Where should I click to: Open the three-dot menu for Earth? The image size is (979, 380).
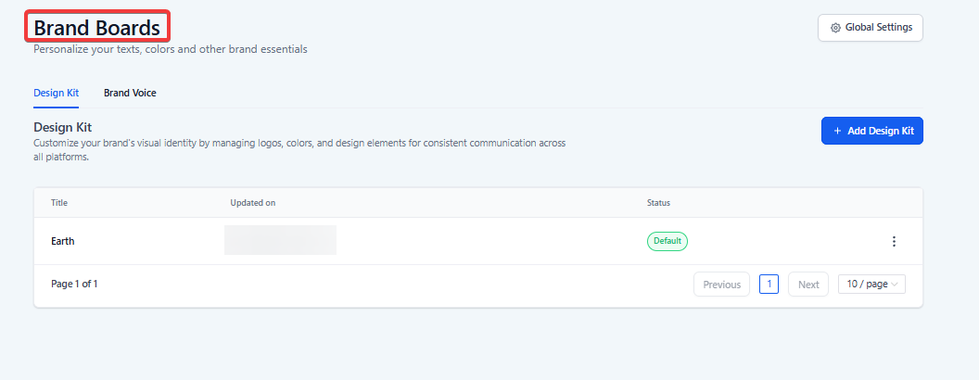[x=894, y=241]
